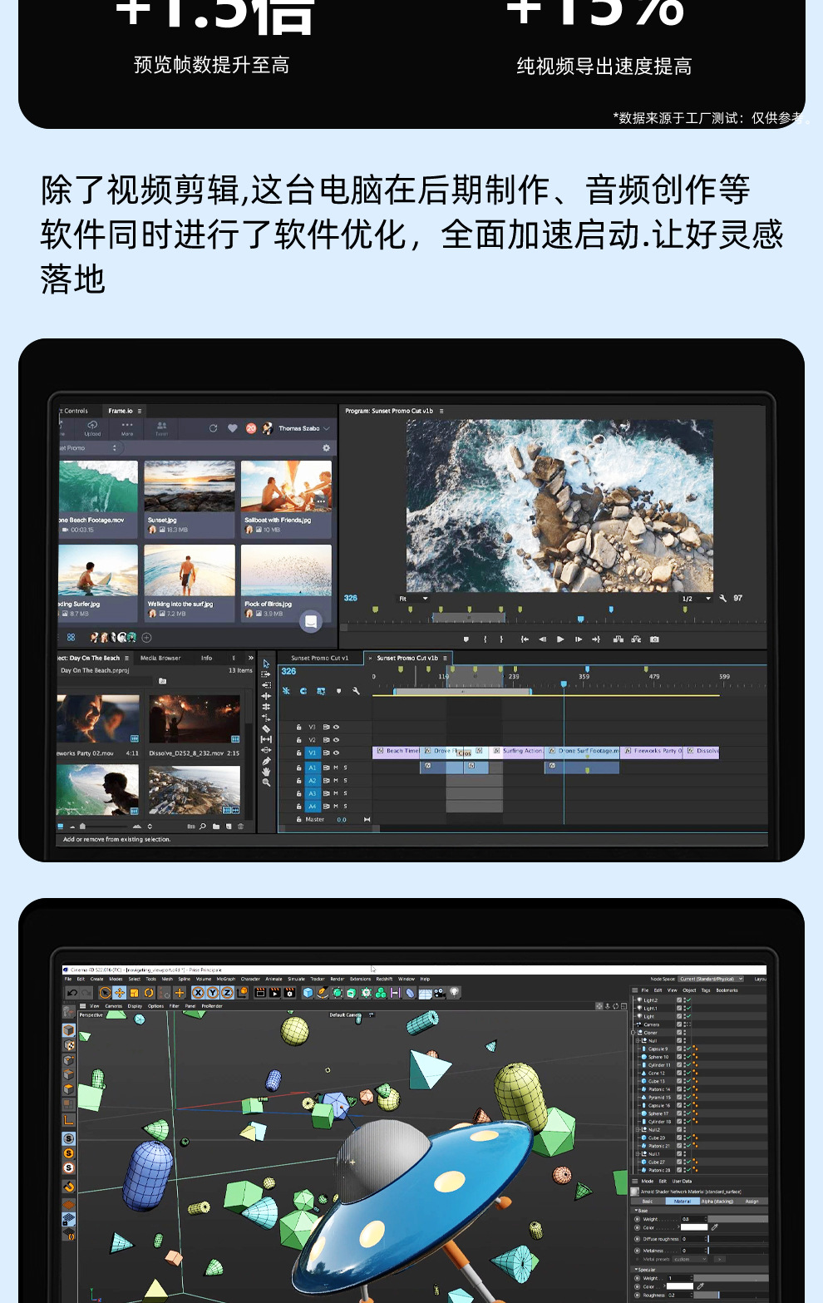Adjust Base Weight slider in material attributes
The width and height of the screenshot is (823, 1303).
(737, 1219)
